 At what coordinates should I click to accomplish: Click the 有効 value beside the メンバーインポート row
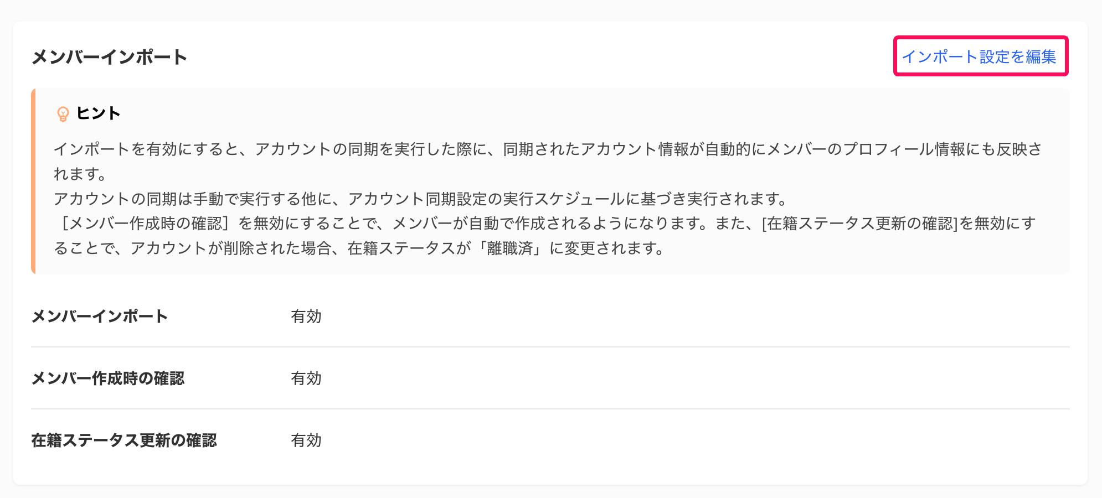tap(306, 317)
